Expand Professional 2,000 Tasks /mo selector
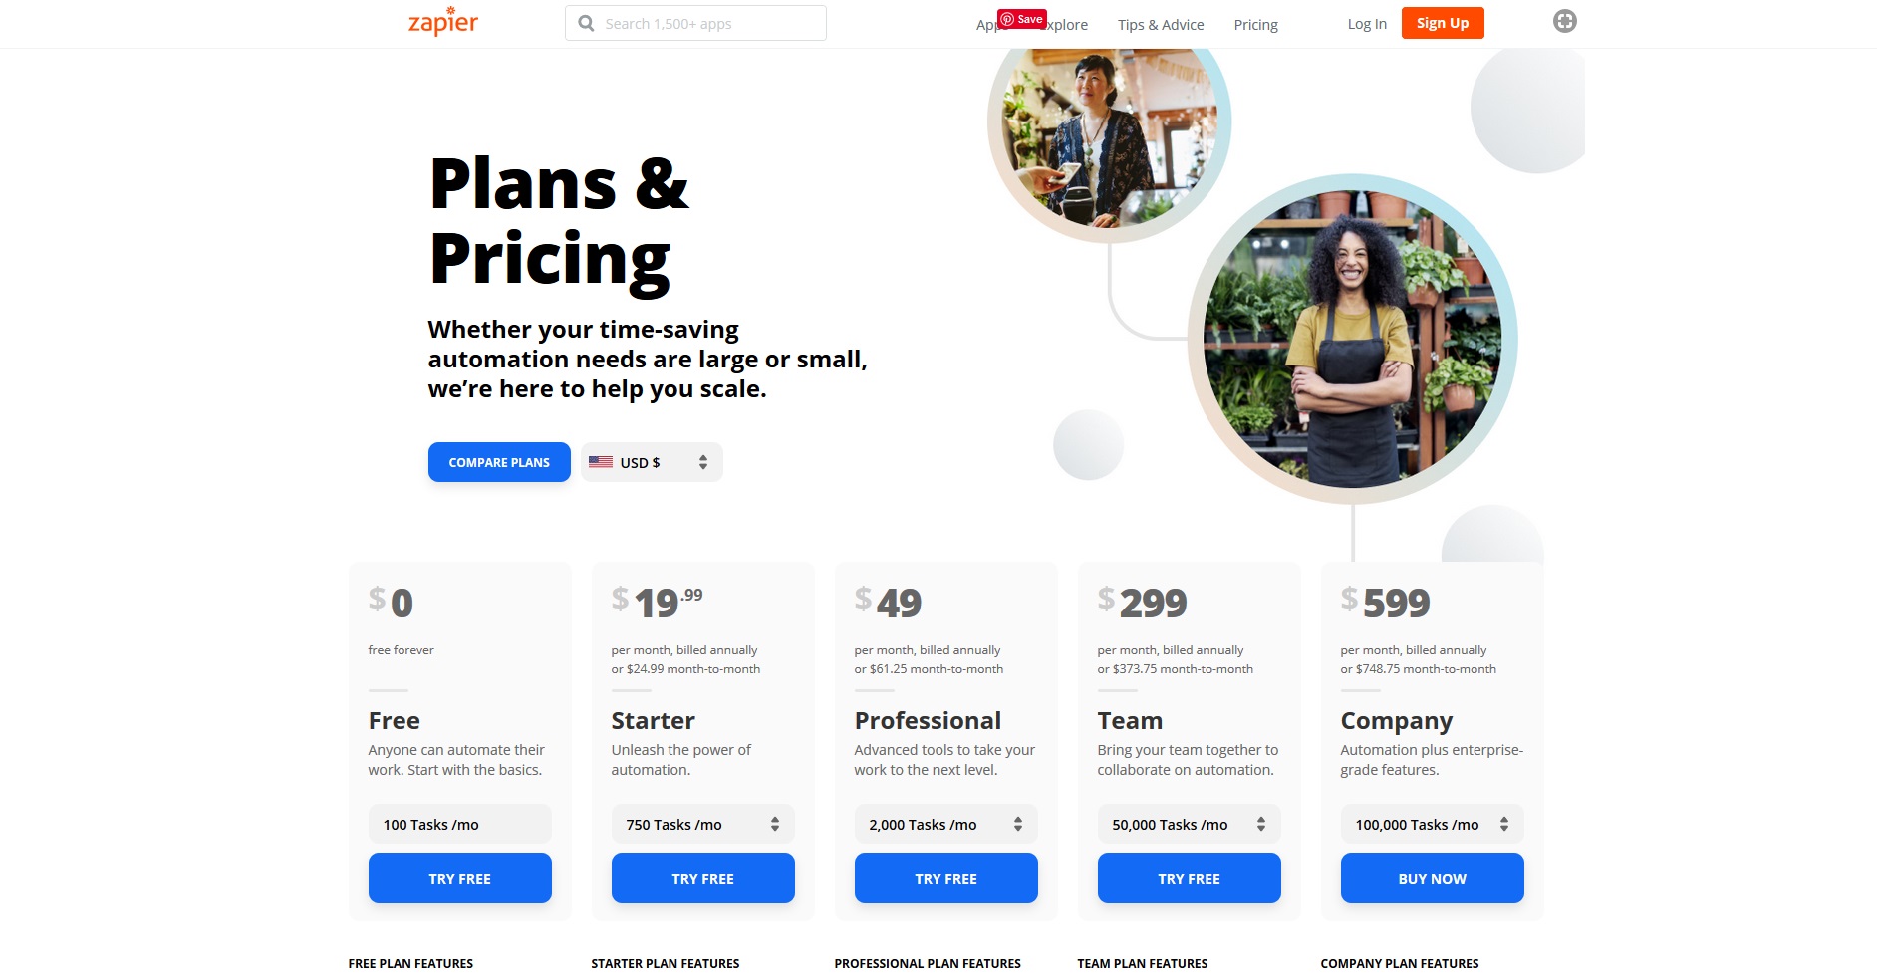Viewport: 1877px width, 974px height. pos(945,824)
